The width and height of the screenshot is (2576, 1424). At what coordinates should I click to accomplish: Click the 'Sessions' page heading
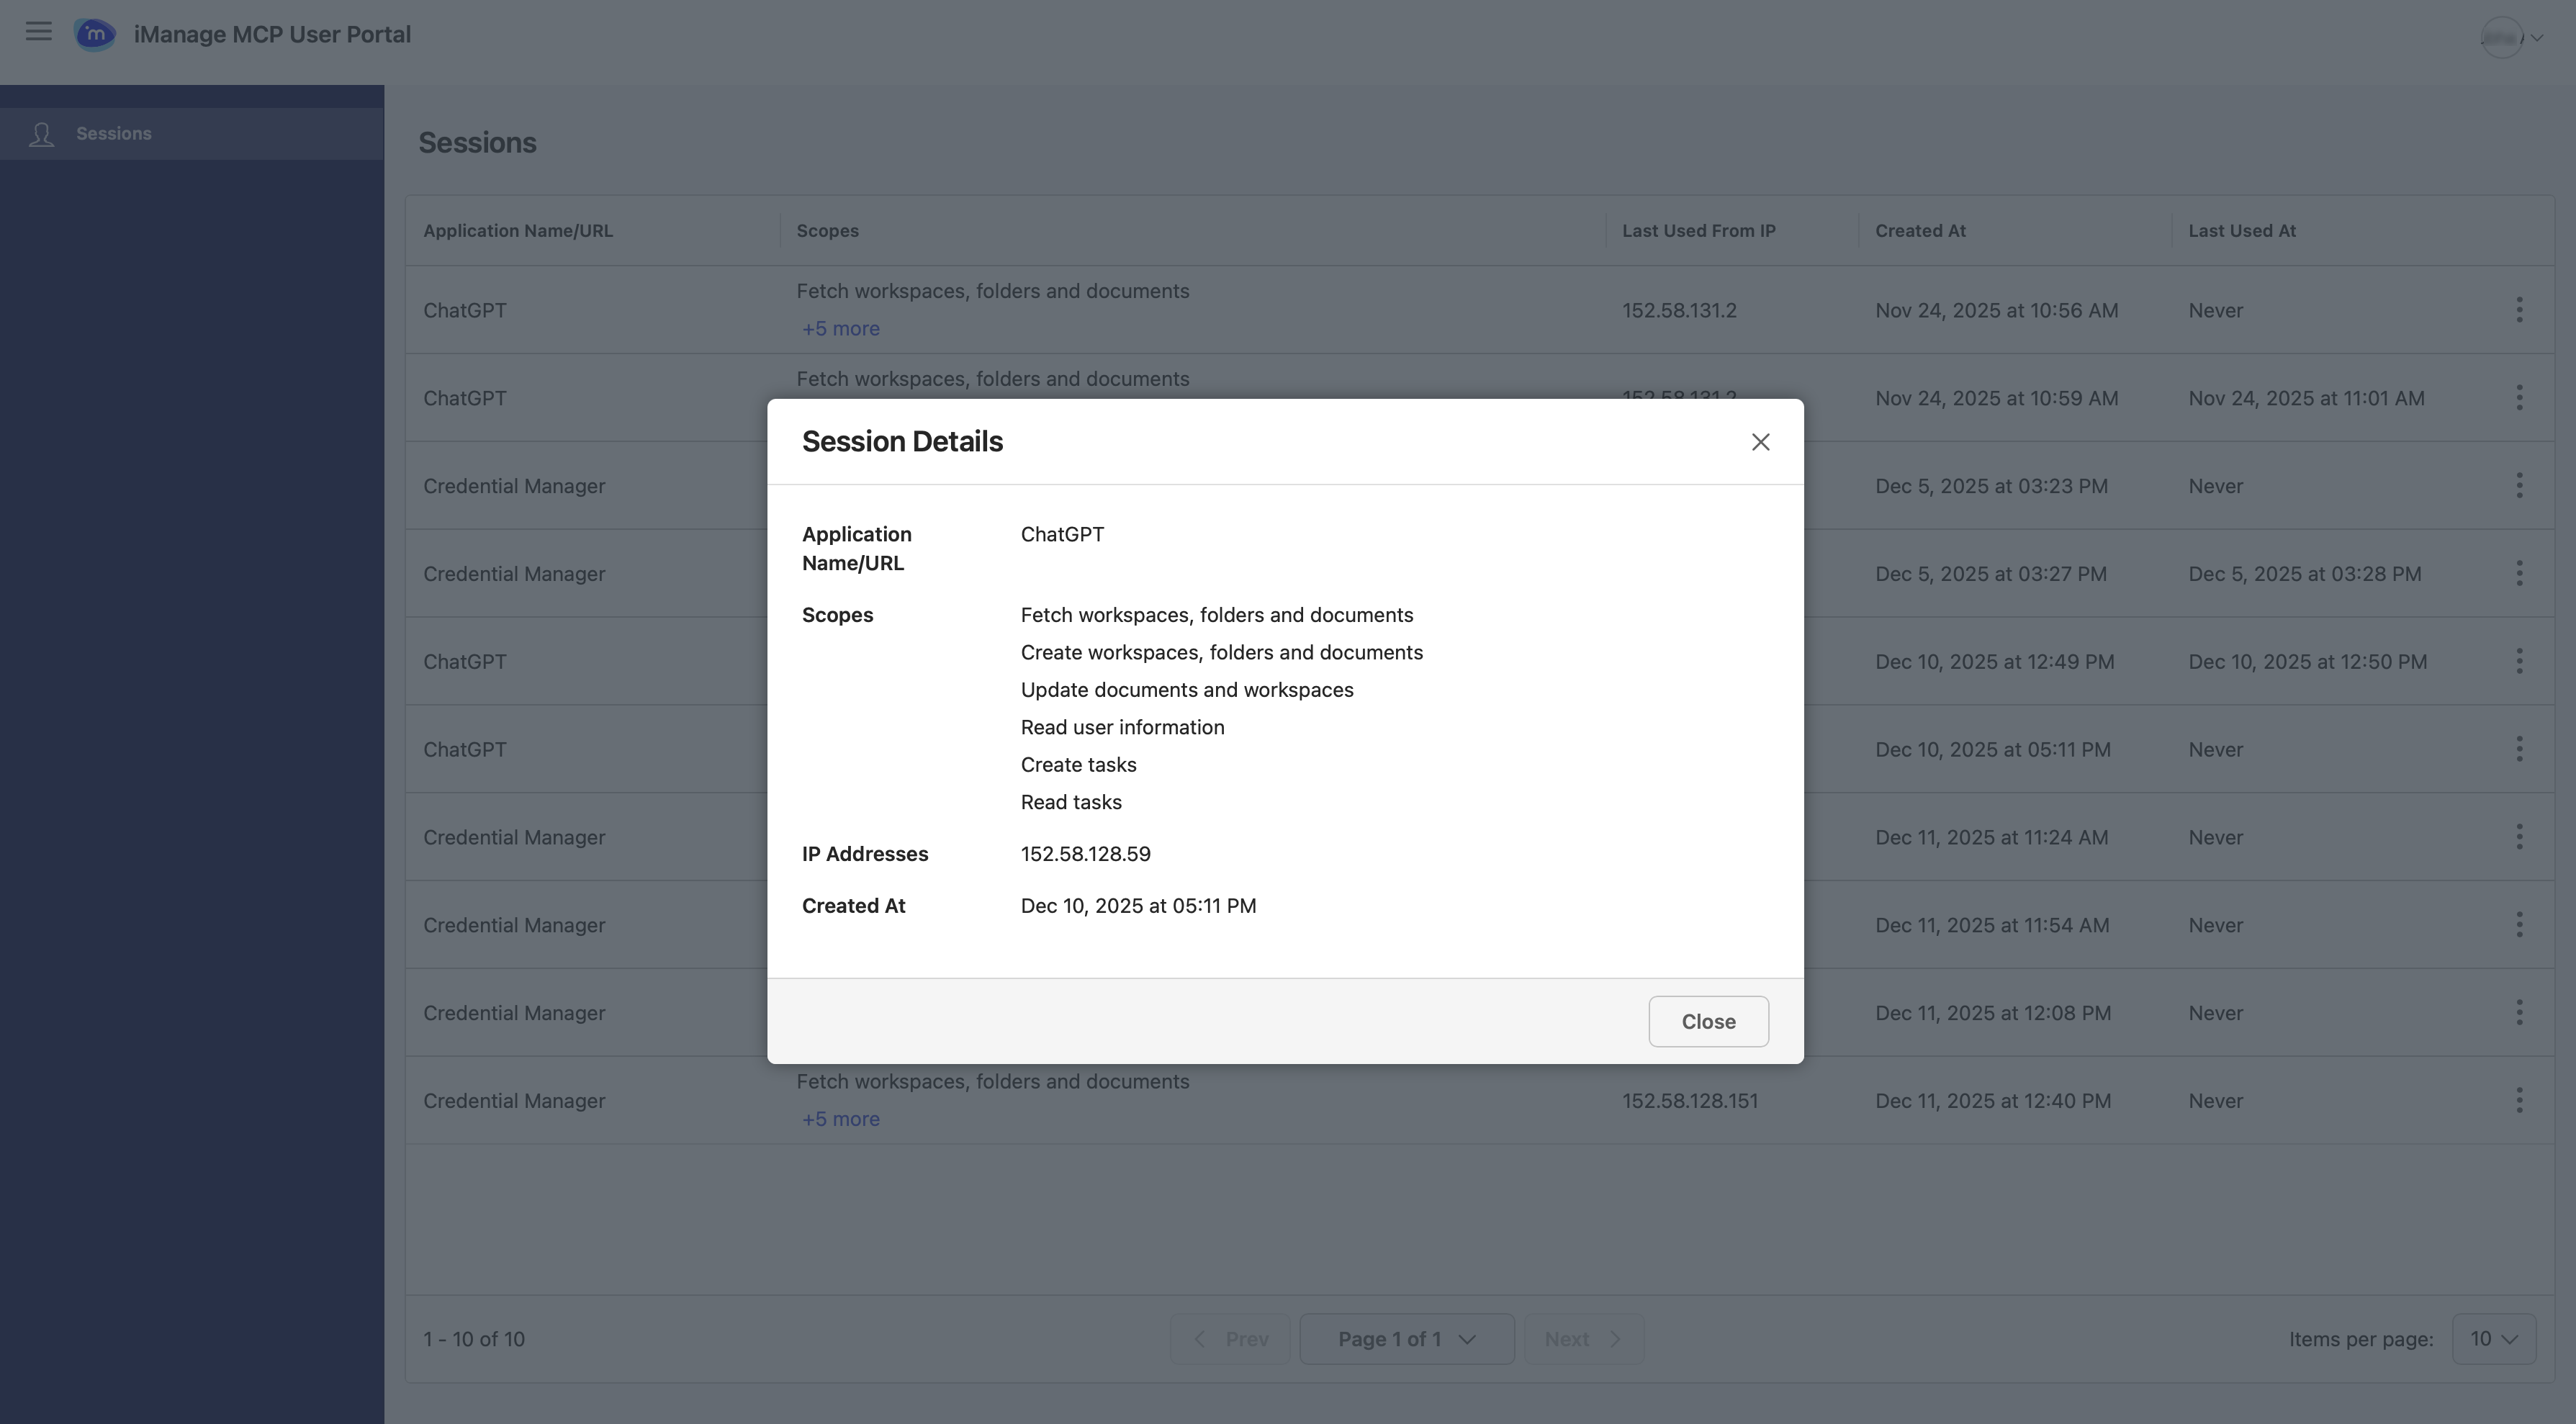(477, 143)
